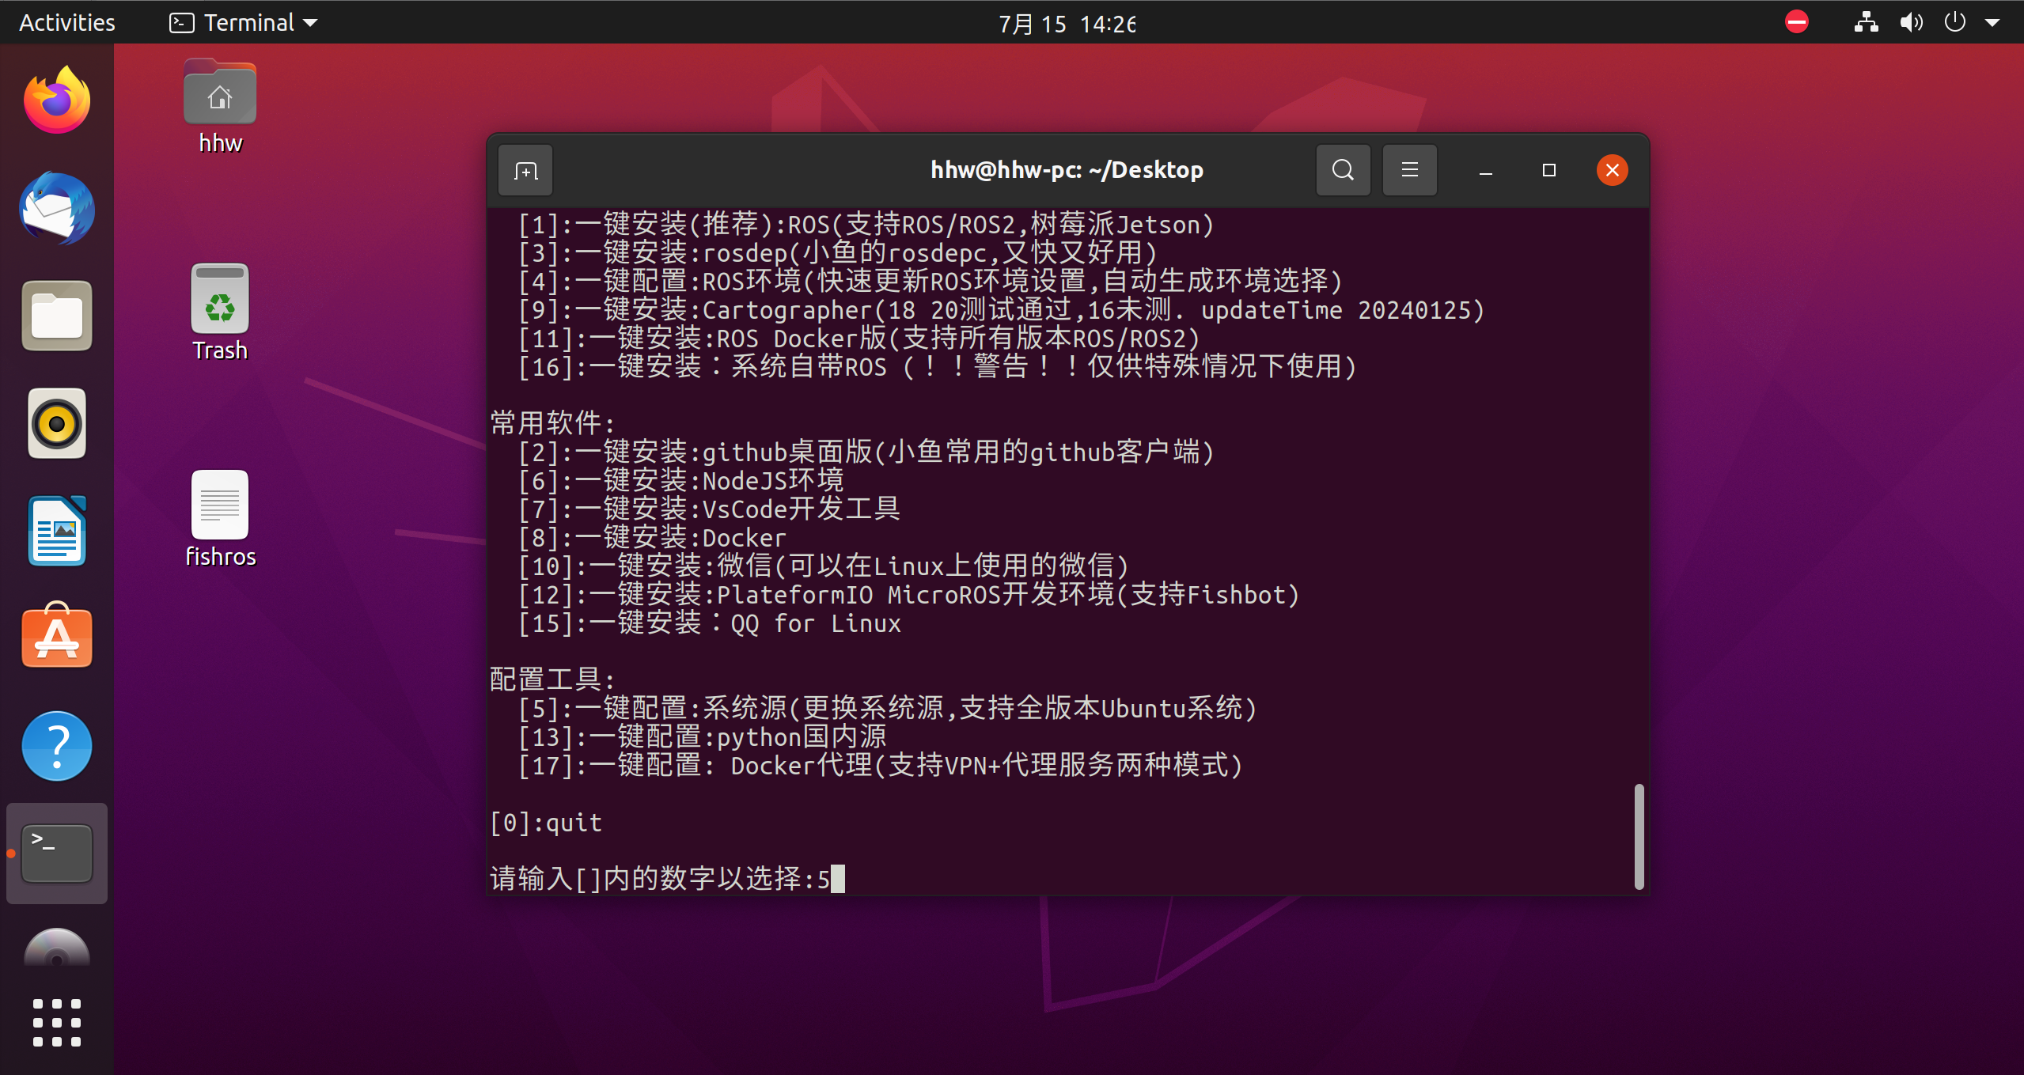Close the Terminal window
Screen dimensions: 2024x1075
coord(1613,170)
